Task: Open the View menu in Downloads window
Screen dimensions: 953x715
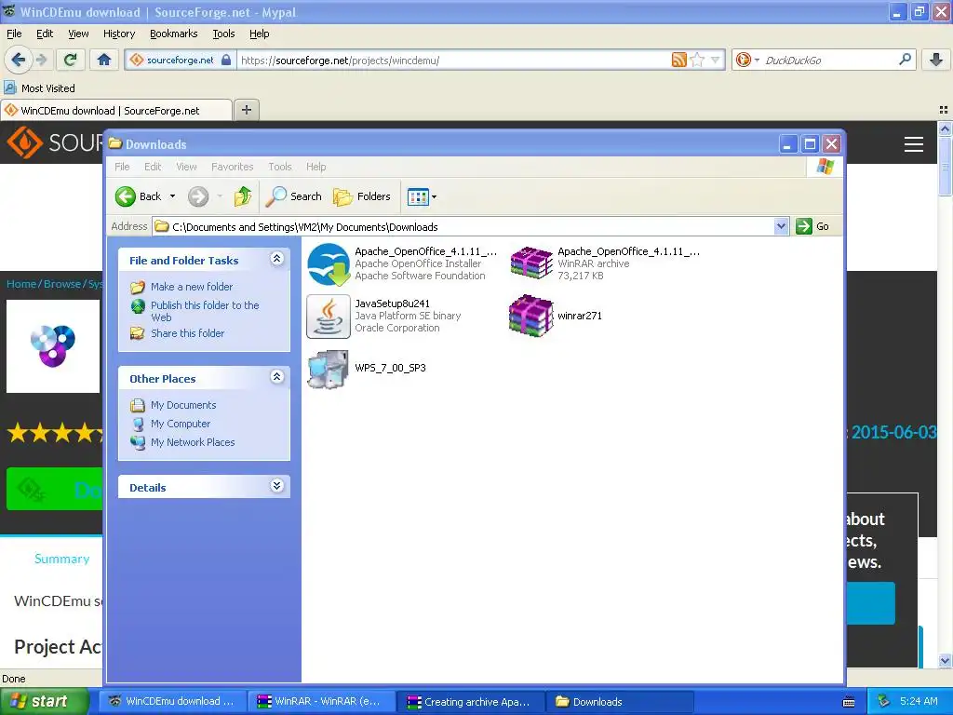Action: tap(186, 167)
